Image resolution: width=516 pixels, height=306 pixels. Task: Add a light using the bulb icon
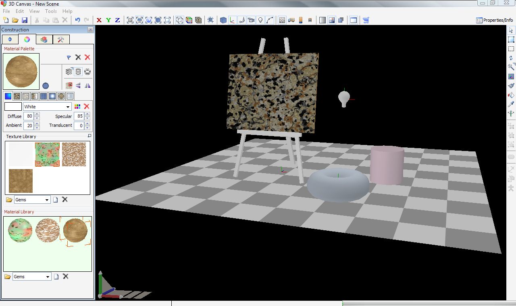click(x=260, y=20)
